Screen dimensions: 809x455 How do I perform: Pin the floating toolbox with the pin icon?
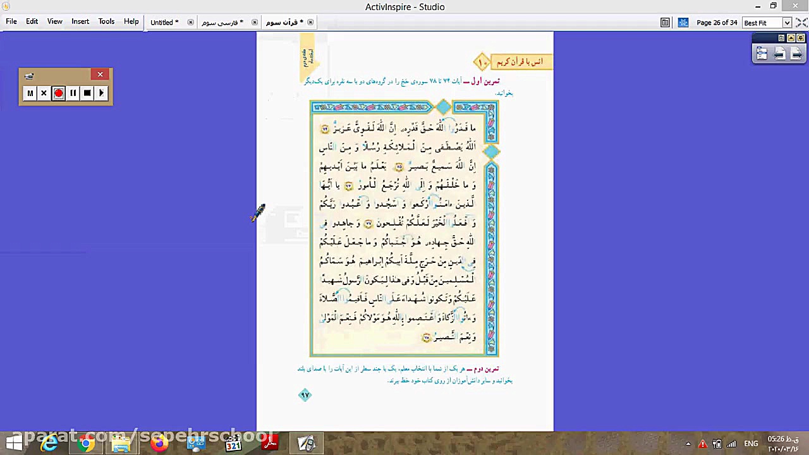801,38
